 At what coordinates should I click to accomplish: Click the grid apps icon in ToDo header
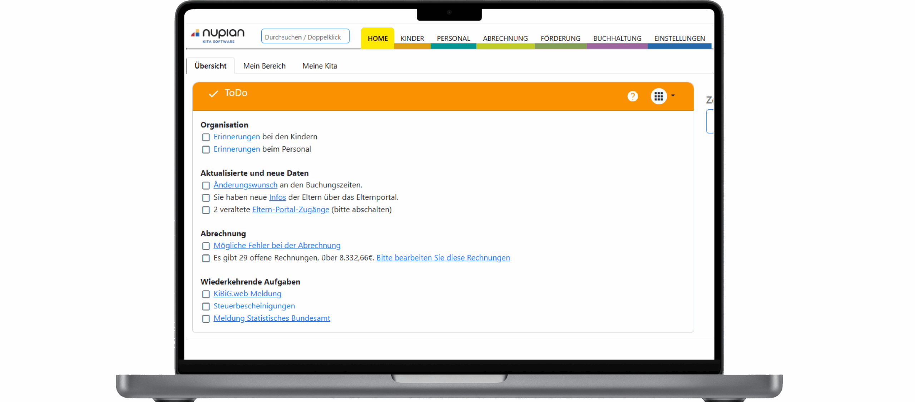click(658, 96)
